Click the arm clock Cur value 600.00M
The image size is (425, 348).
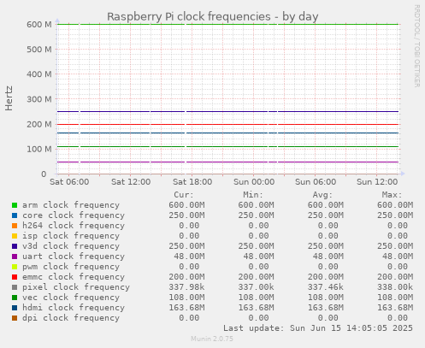186,205
